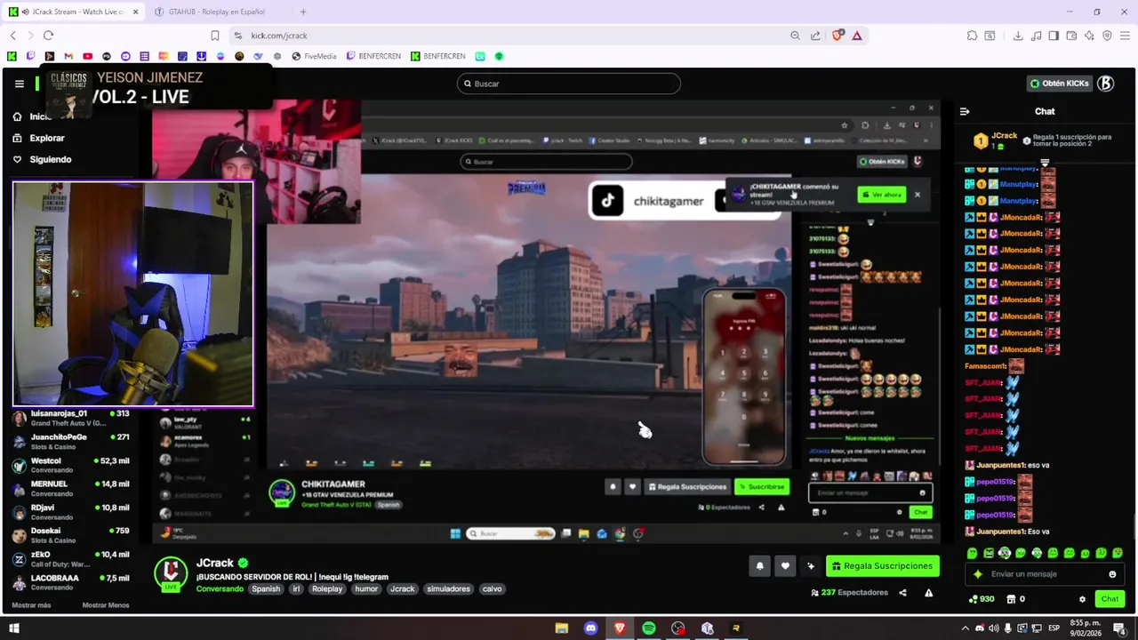Click the green Chat send button
1138x640 pixels.
(1110, 599)
